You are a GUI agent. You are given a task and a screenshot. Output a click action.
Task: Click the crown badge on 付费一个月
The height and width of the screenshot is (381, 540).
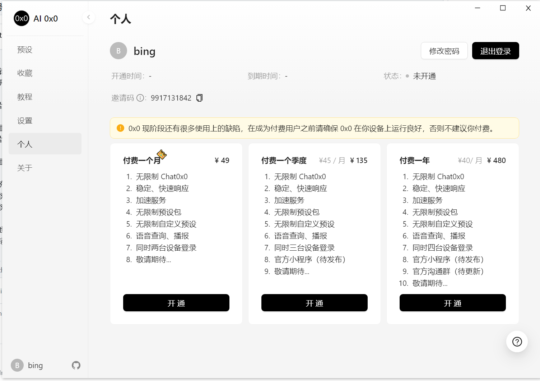[x=162, y=155]
